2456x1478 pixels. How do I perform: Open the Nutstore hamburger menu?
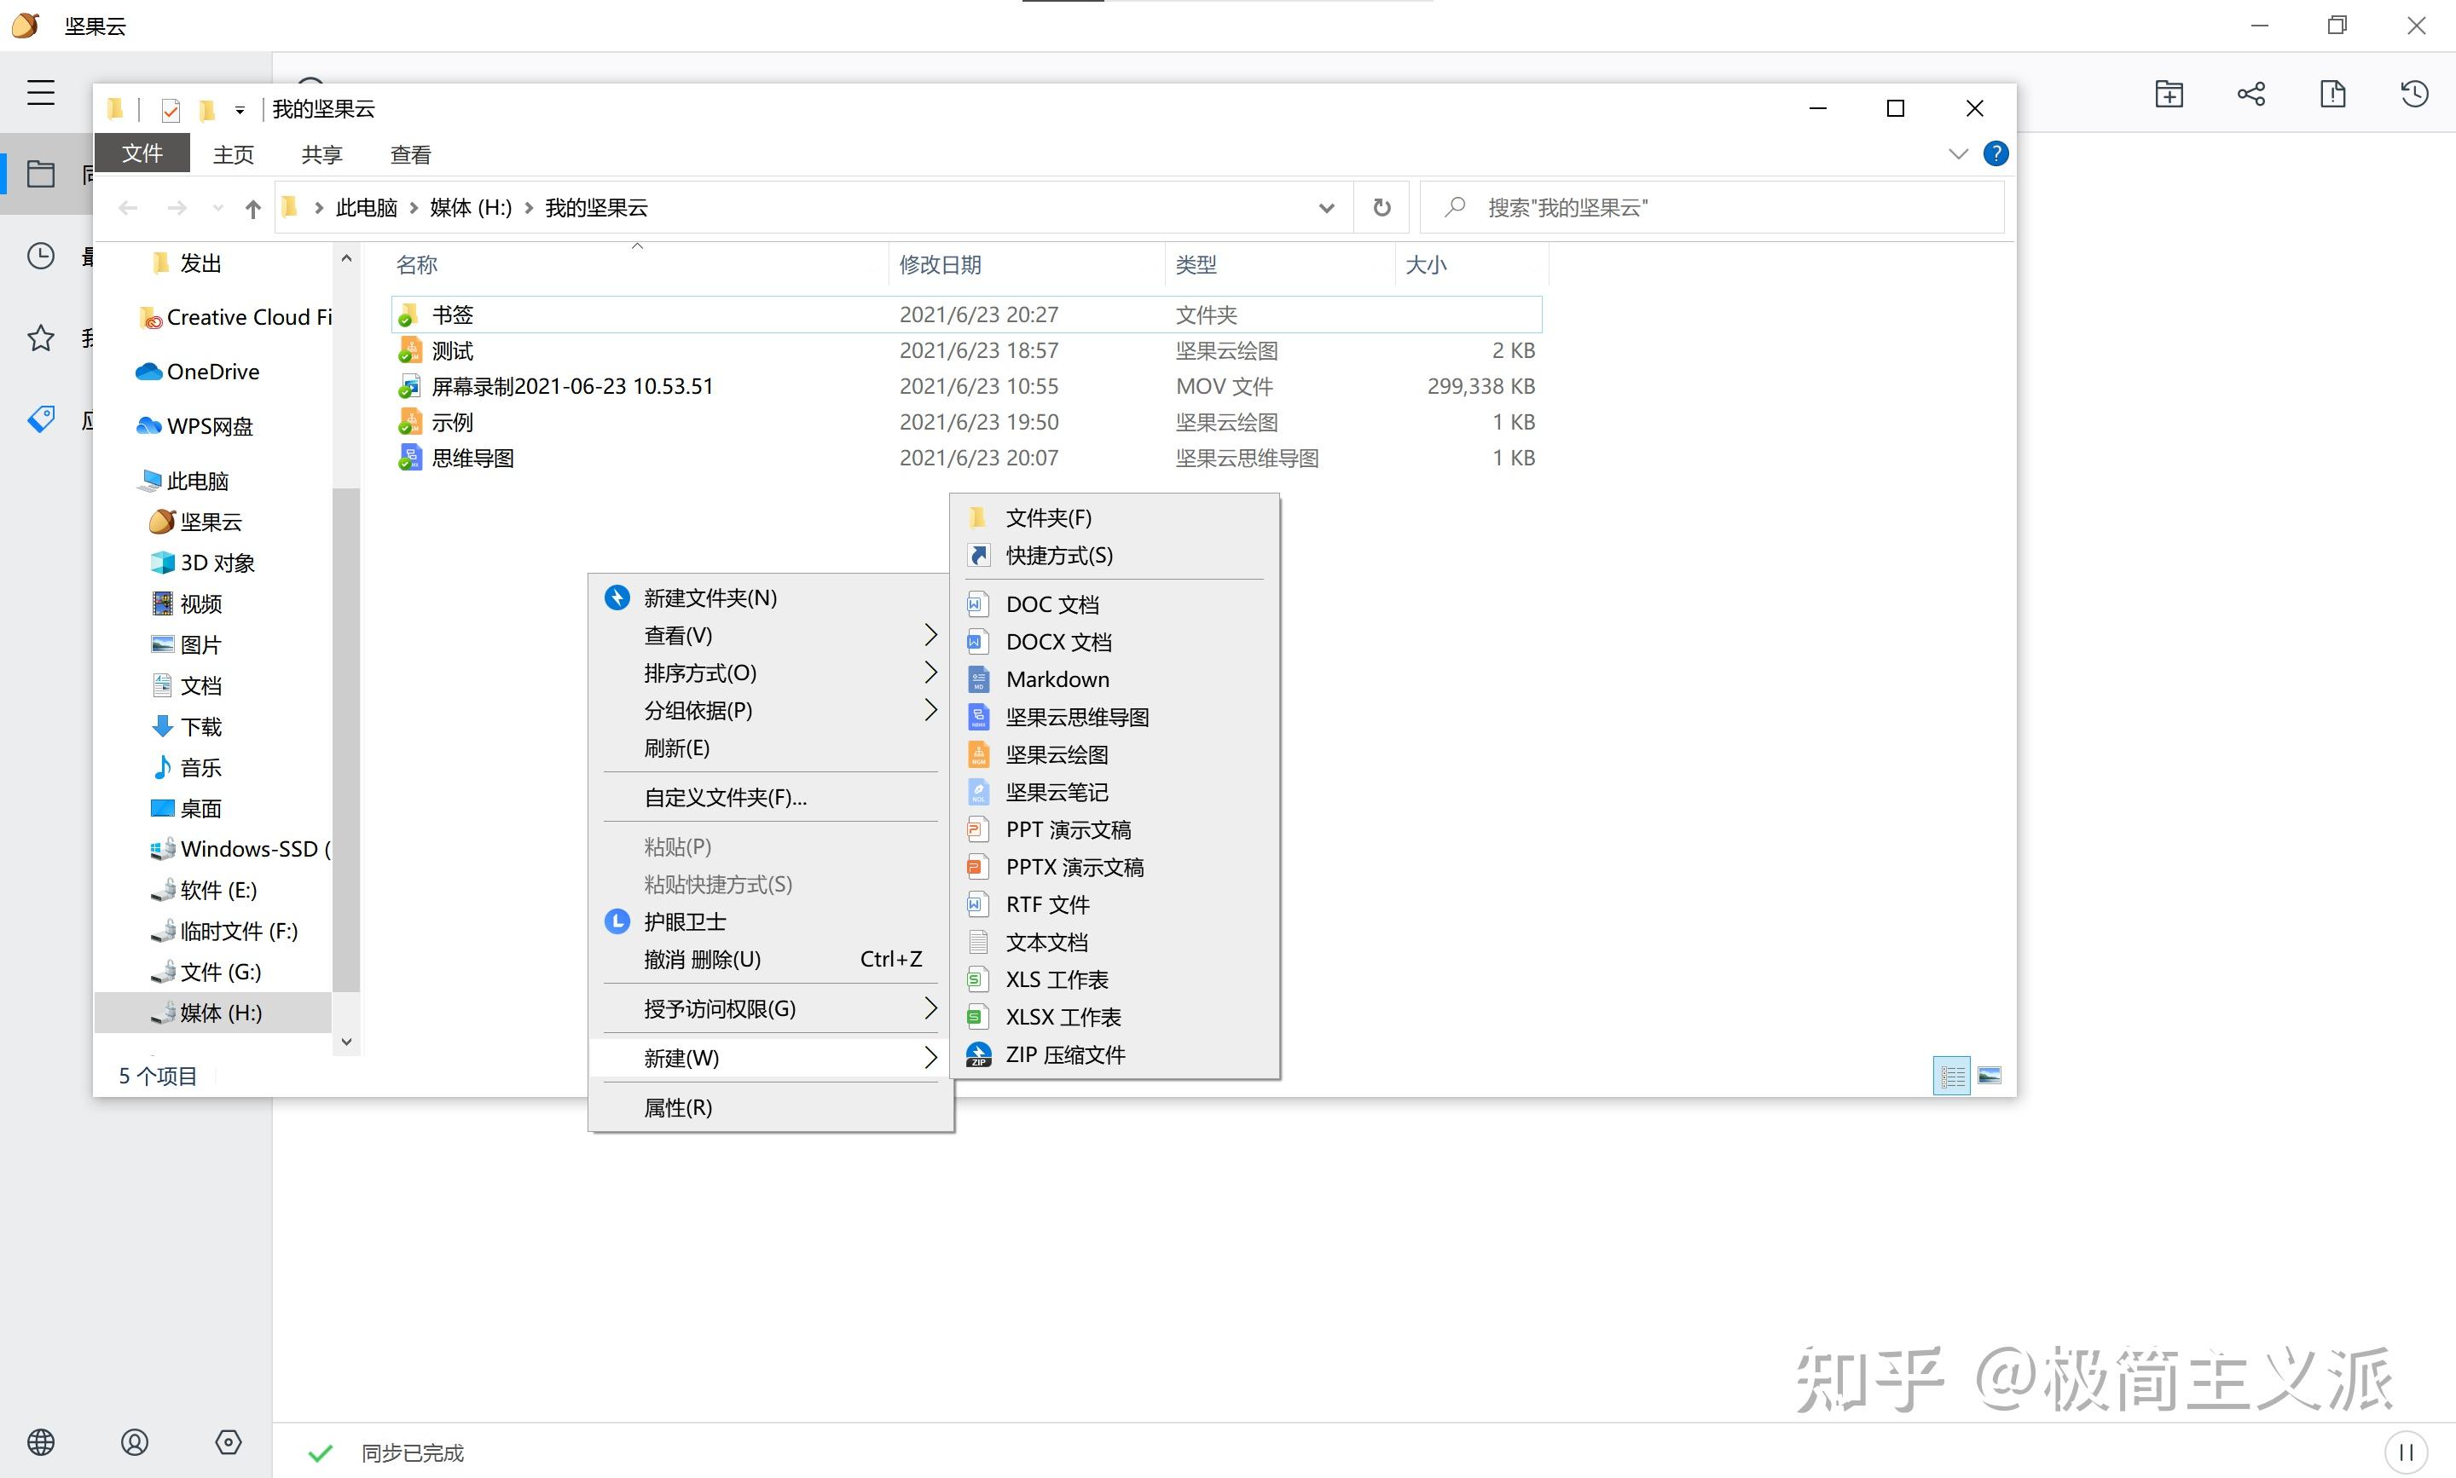point(41,93)
